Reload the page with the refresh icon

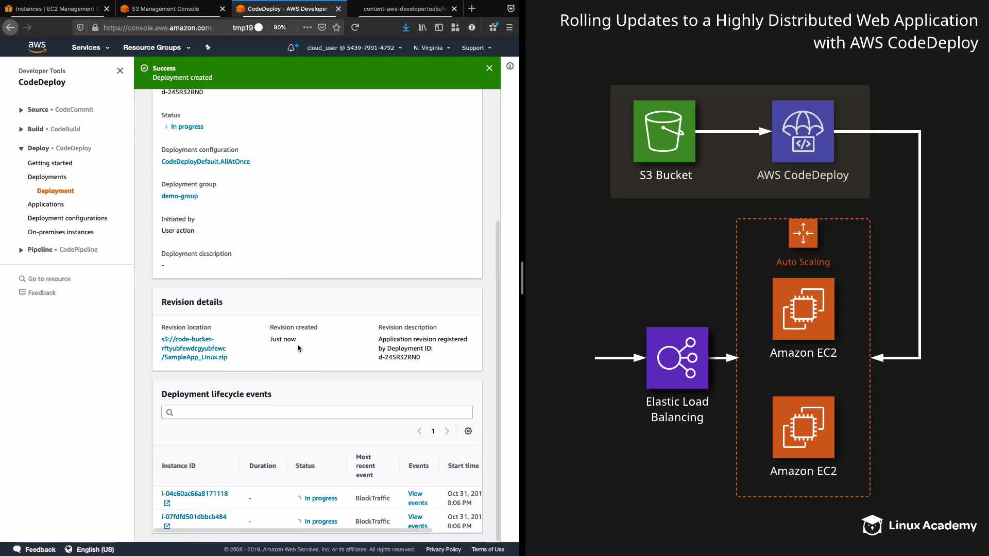tap(355, 27)
